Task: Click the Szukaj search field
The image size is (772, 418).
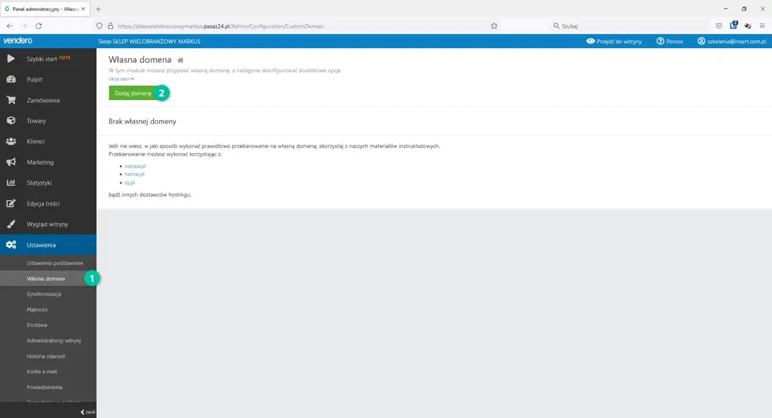Action: (x=630, y=26)
